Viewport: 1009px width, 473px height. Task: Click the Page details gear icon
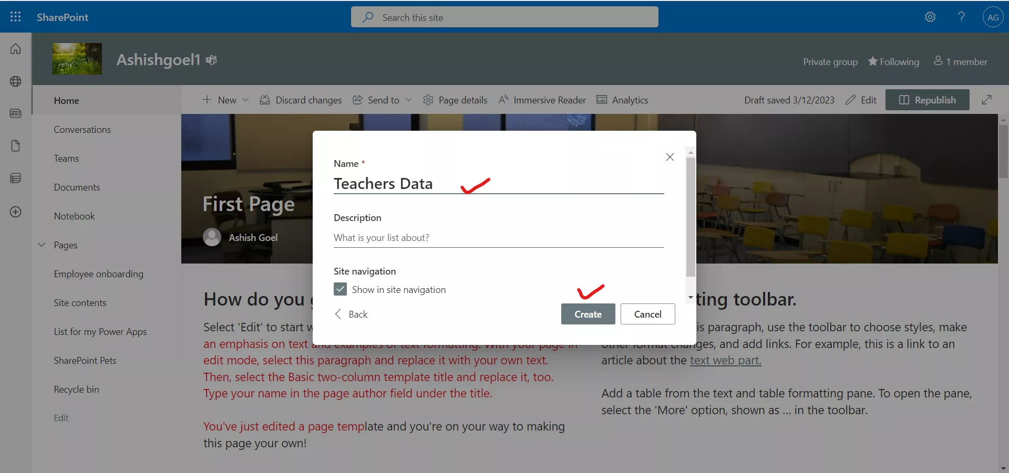pos(428,100)
